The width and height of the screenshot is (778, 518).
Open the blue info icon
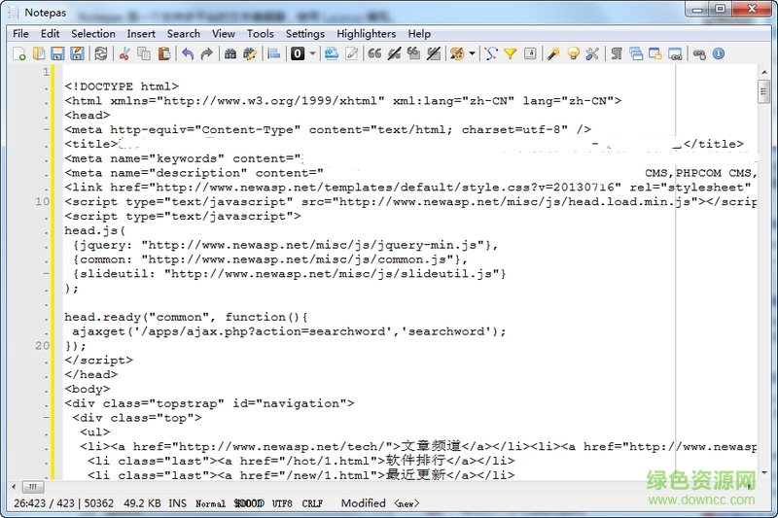(719, 53)
